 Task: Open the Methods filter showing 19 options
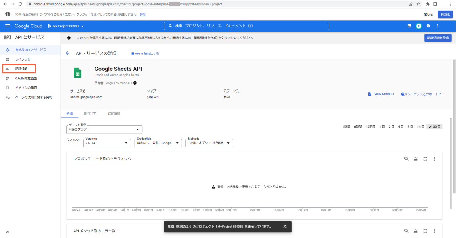209,143
